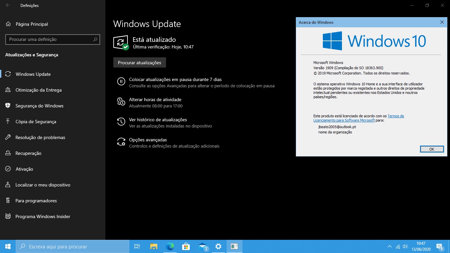Open Ver histórico de atualizações

158,120
